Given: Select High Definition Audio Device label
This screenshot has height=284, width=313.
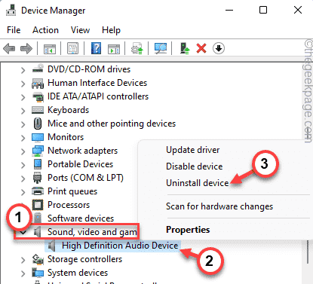Looking at the screenshot, I should coord(120,246).
